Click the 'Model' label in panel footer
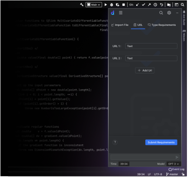The image size is (191, 179). pos(161,164)
